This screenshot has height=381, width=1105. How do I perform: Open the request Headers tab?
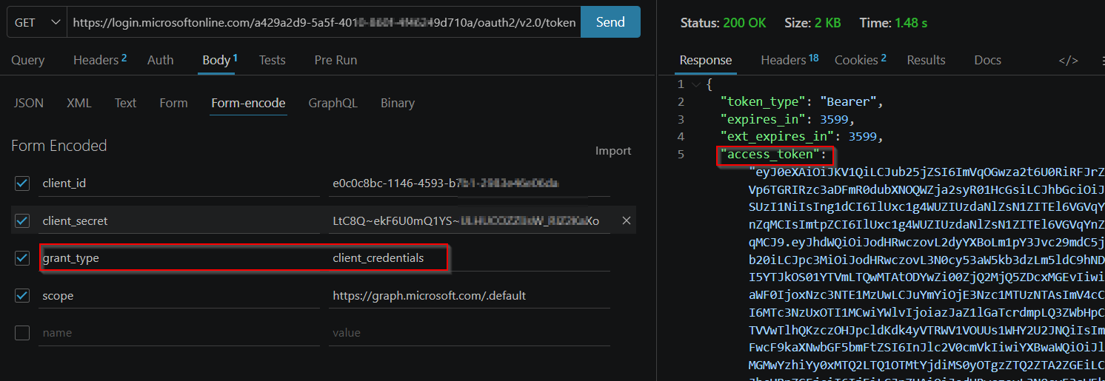point(100,60)
